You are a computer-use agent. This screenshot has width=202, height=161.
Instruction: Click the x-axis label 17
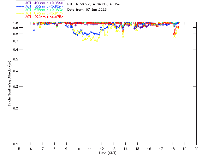161,149
